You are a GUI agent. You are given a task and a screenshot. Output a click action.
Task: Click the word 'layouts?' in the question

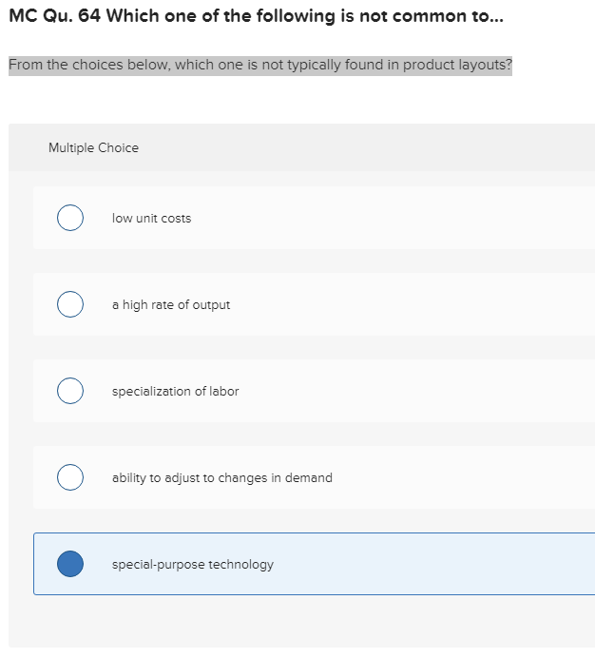point(485,66)
